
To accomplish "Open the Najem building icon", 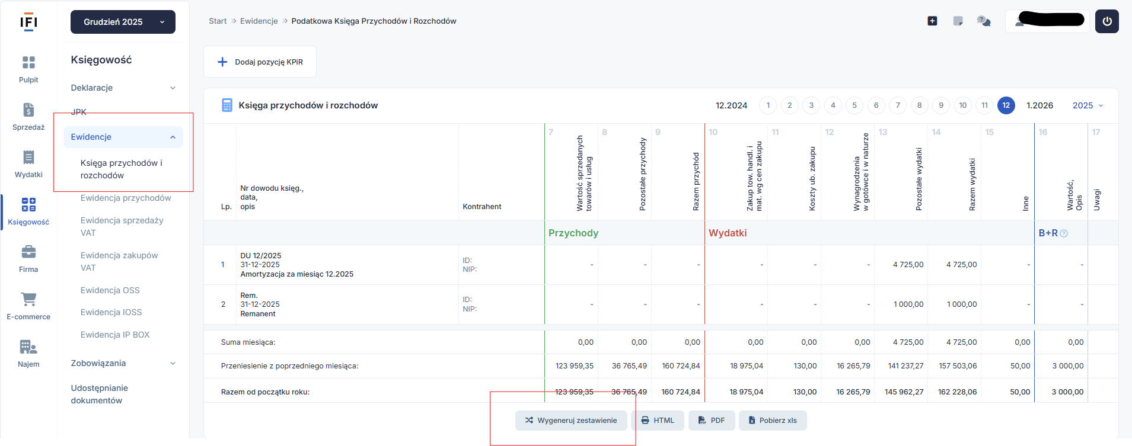I will pyautogui.click(x=28, y=347).
